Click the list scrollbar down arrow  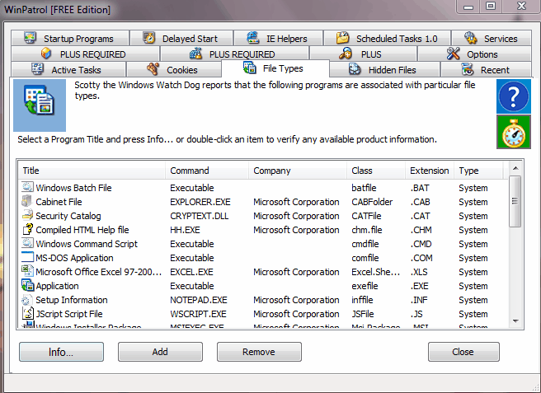tap(515, 321)
